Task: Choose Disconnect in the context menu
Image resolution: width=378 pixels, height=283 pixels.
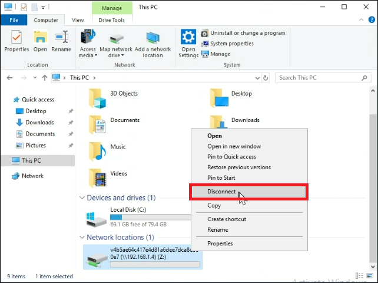Action: click(249, 192)
